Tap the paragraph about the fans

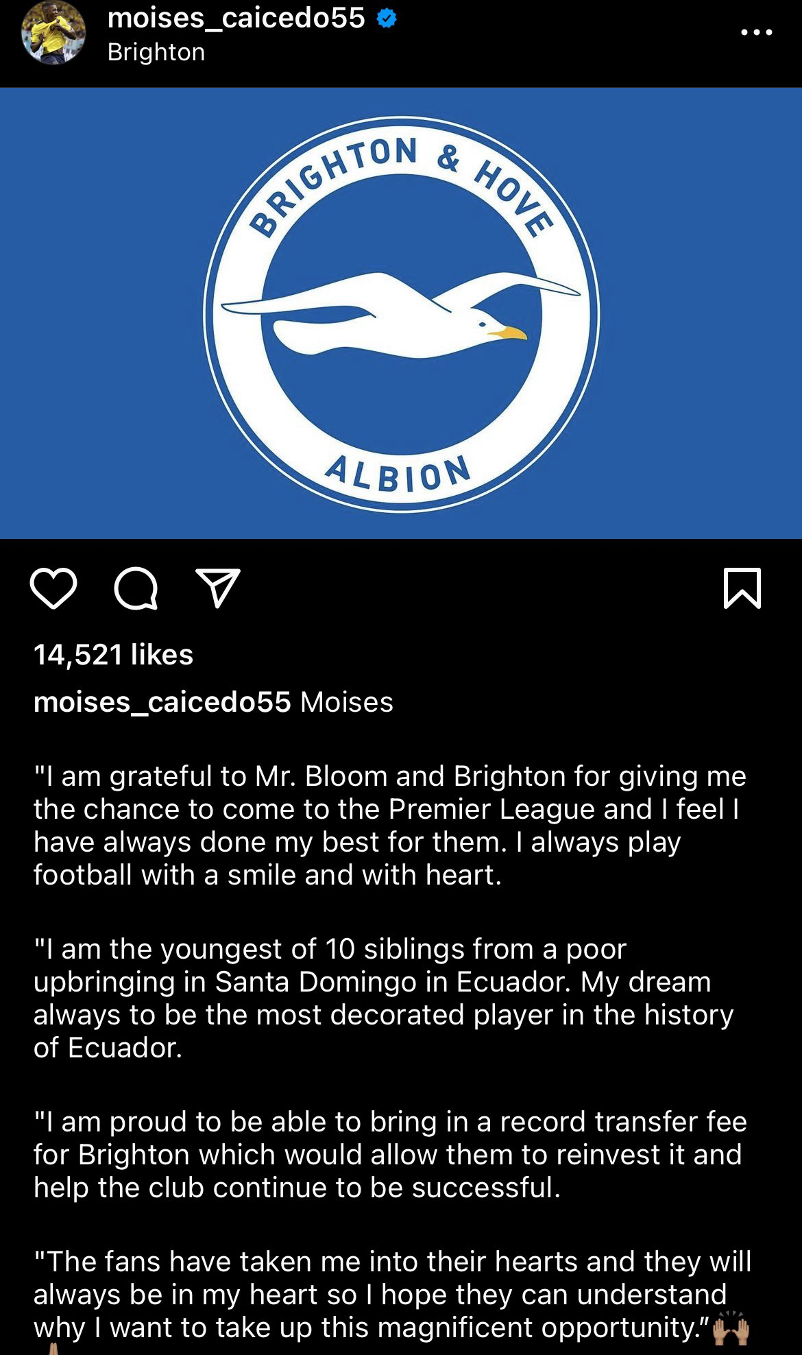[x=391, y=1295]
